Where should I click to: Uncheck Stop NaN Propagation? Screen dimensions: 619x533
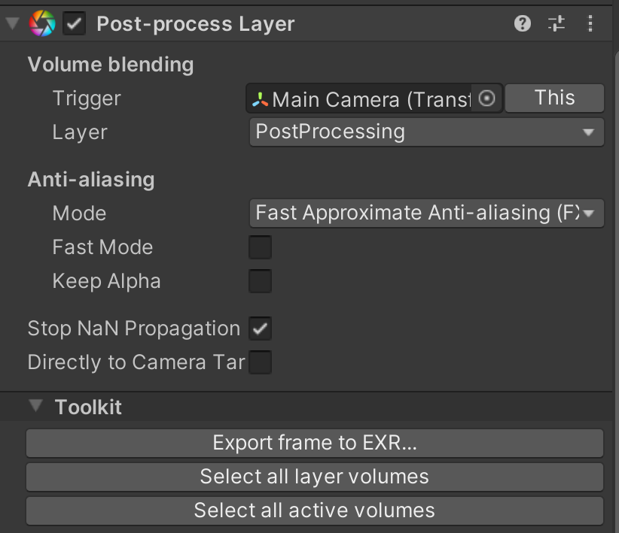click(x=260, y=329)
